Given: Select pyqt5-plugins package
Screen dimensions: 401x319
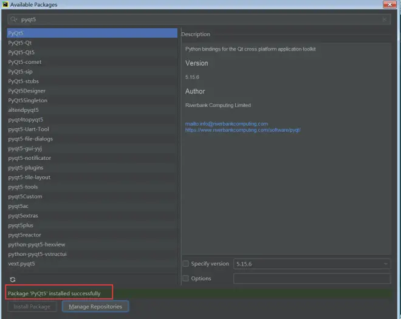Looking at the screenshot, I should pyautogui.click(x=92, y=168).
